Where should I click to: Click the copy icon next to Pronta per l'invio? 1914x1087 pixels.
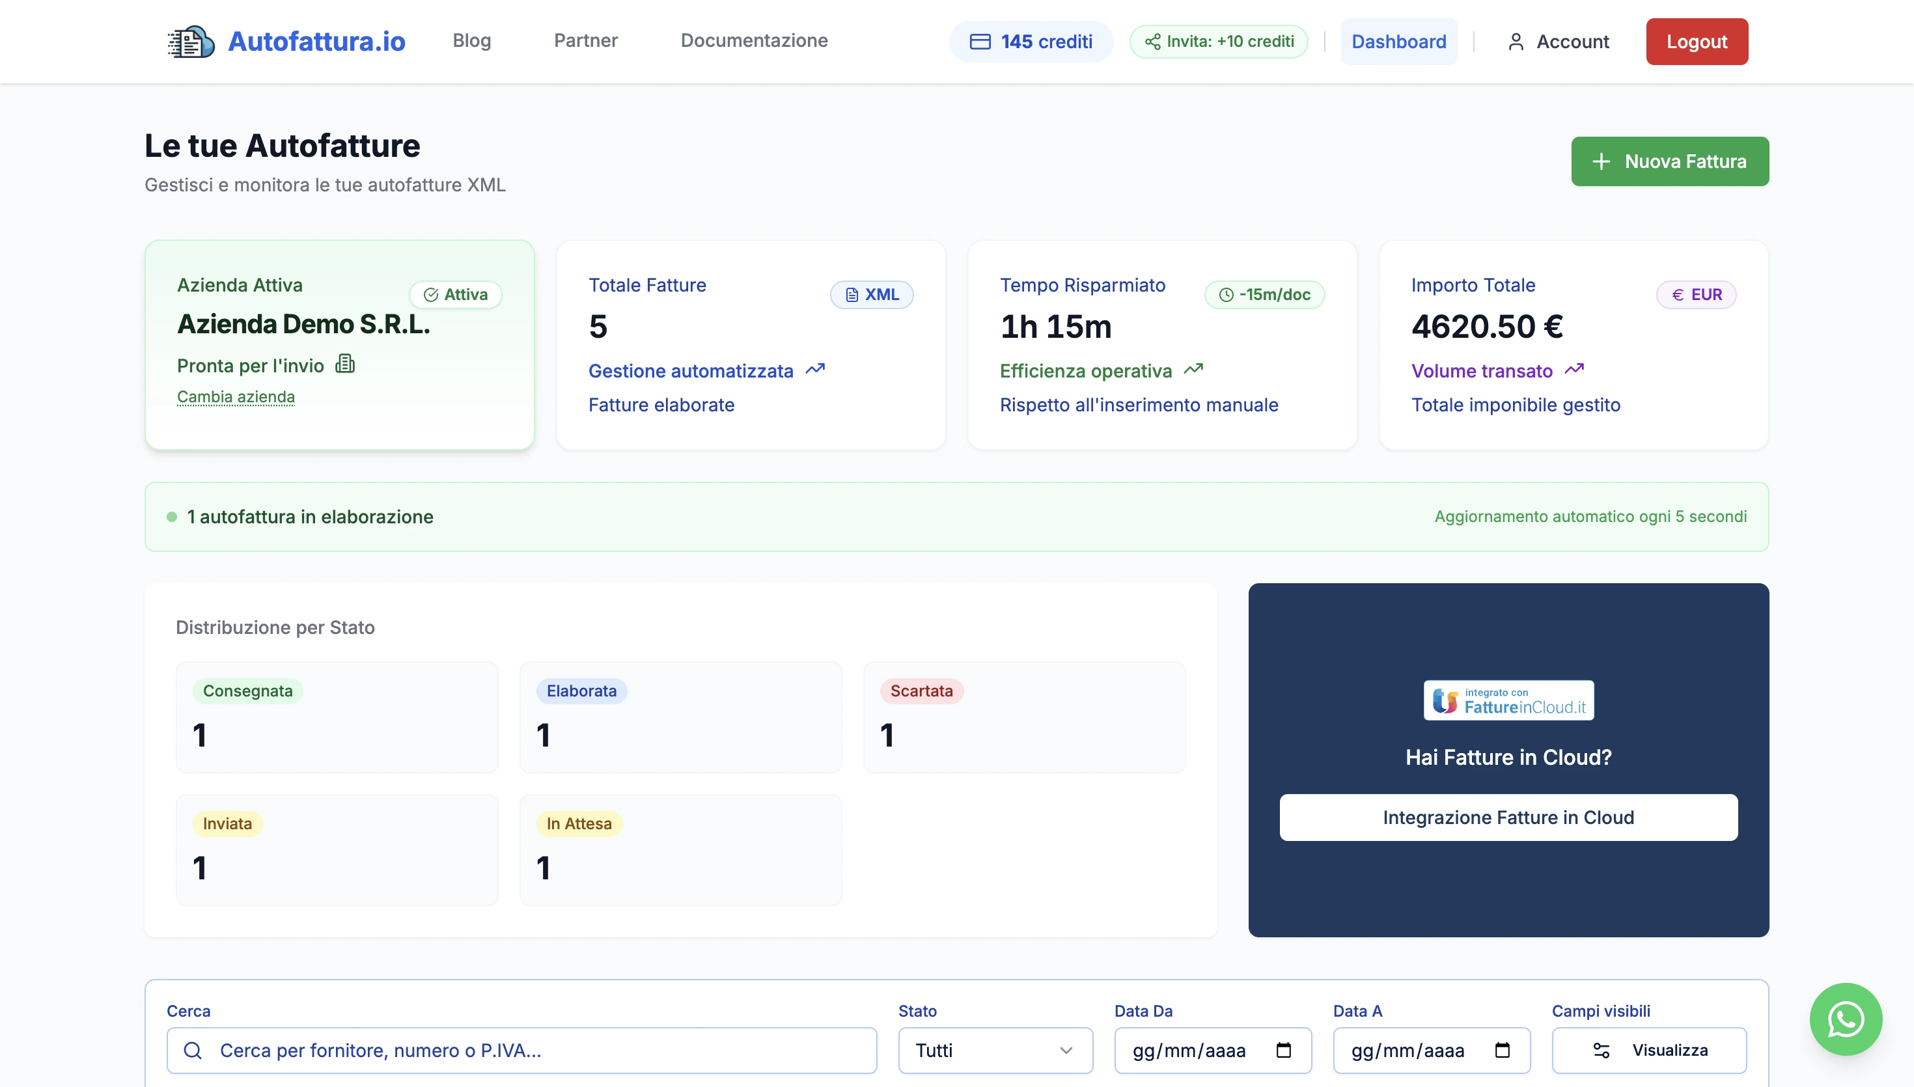346,365
